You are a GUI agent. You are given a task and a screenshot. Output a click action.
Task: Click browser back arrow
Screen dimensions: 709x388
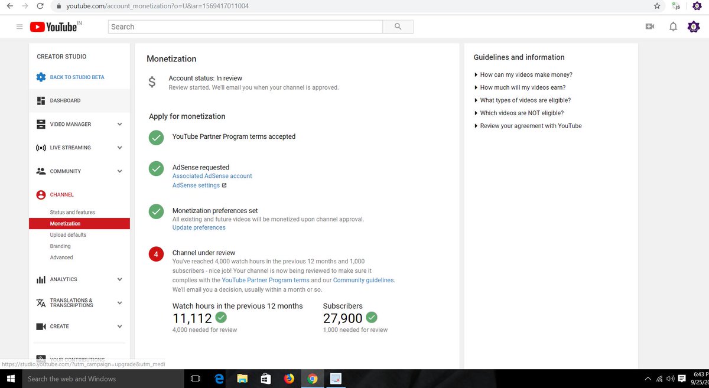(9, 6)
